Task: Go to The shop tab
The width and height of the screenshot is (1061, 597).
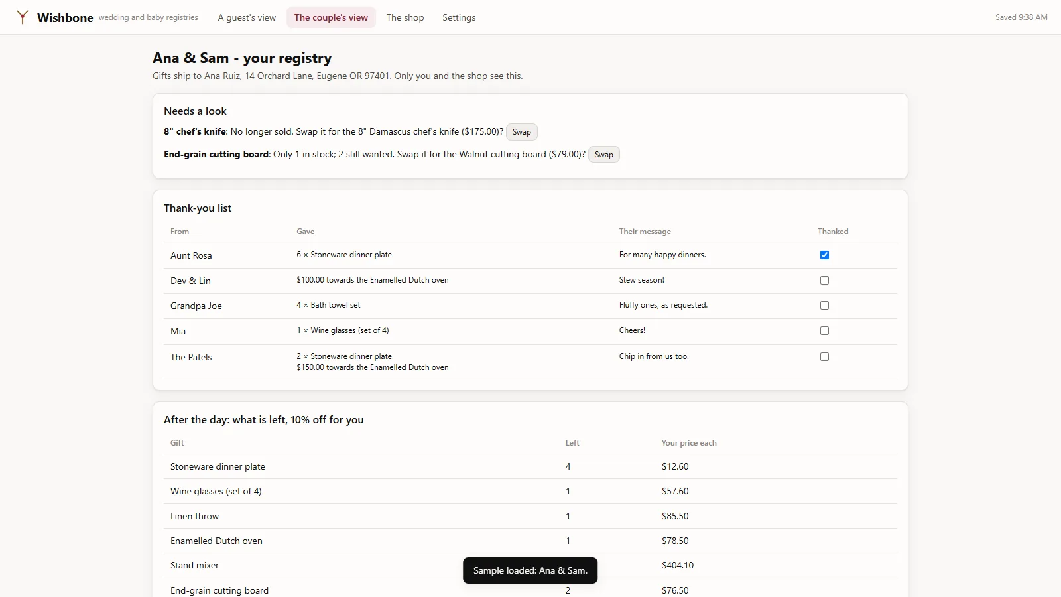Action: [x=405, y=17]
